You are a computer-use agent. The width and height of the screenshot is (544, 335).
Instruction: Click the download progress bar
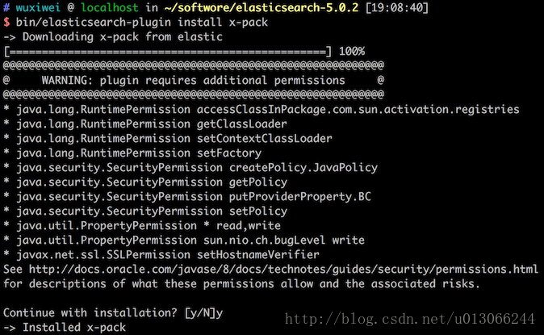click(x=168, y=52)
